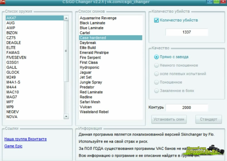Select M4A1-S in the weapon list

click(x=35, y=82)
